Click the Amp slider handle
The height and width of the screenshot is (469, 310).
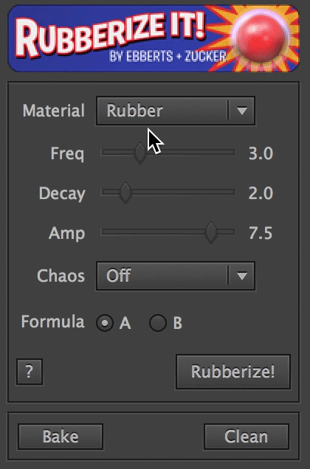coord(211,232)
